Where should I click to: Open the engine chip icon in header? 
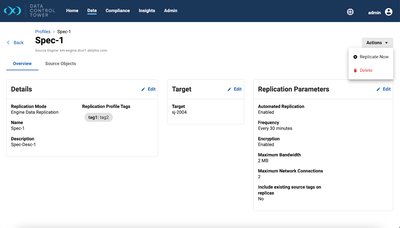tap(350, 12)
